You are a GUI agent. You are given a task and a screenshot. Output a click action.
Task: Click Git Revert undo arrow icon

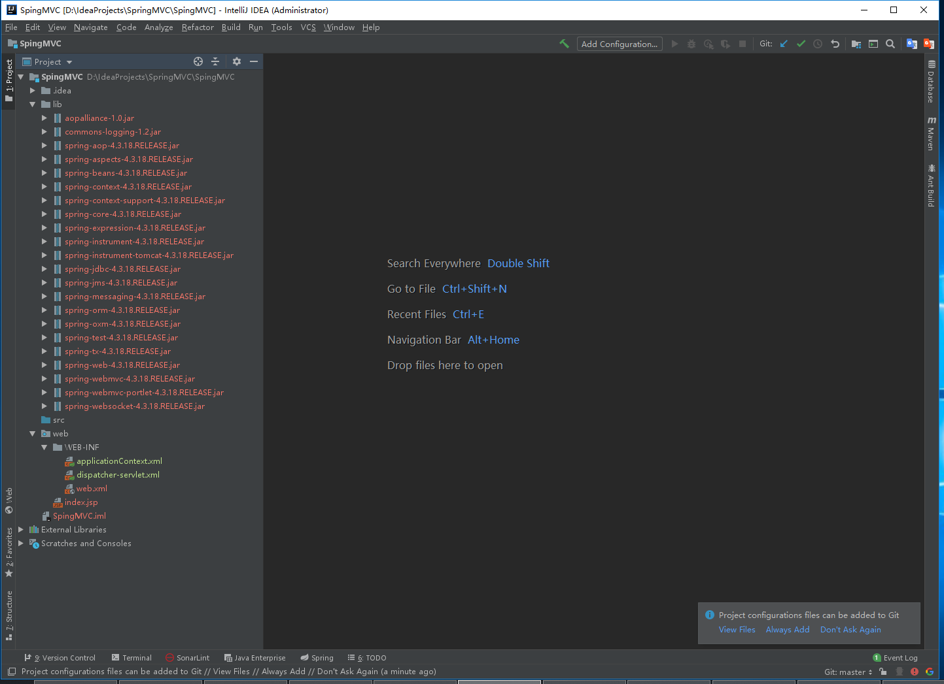(835, 44)
